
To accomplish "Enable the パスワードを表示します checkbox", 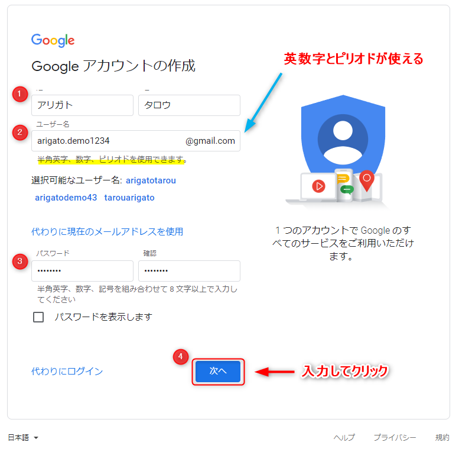I will coord(38,317).
